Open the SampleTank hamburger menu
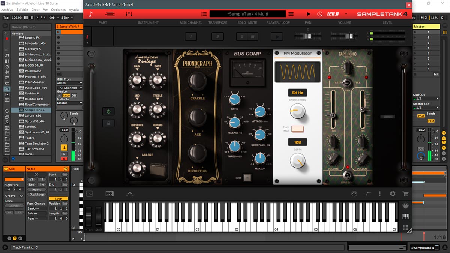450x253 pixels. (x=291, y=14)
